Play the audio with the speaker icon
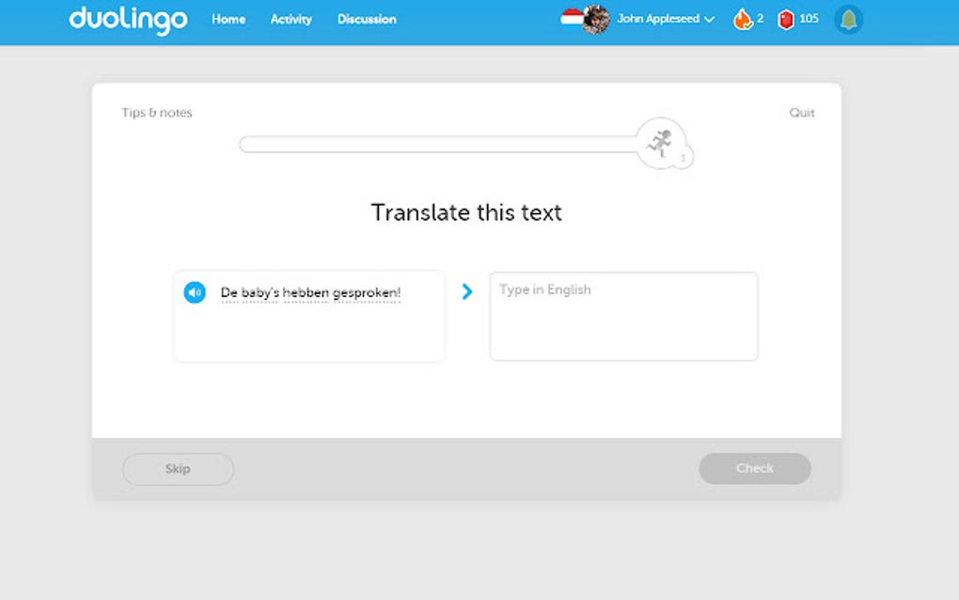The image size is (959, 600). pyautogui.click(x=194, y=292)
